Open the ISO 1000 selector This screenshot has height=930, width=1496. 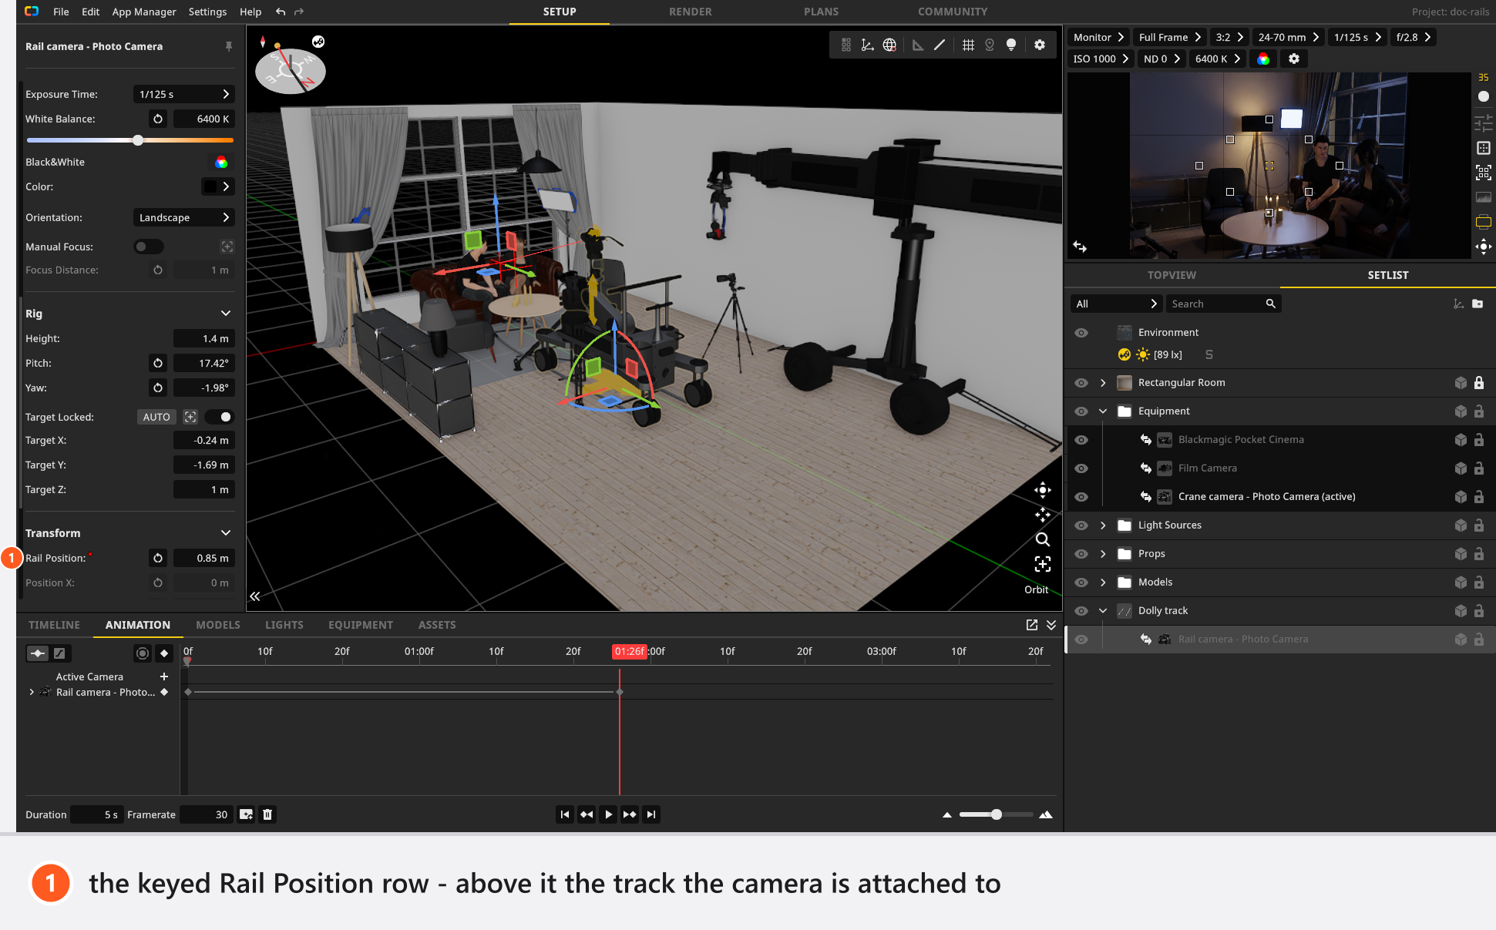click(1101, 59)
